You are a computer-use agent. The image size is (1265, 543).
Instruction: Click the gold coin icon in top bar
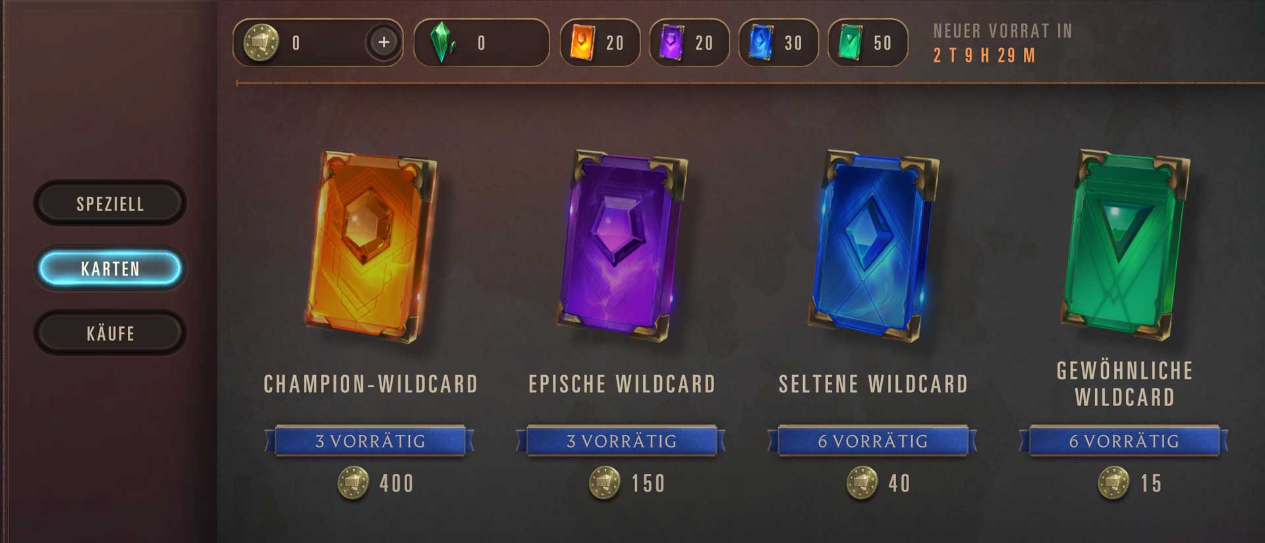coord(261,43)
